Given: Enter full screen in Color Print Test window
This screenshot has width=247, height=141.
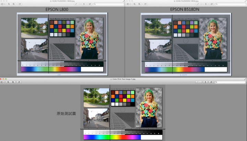Looking at the screenshot, I should point(245,79).
